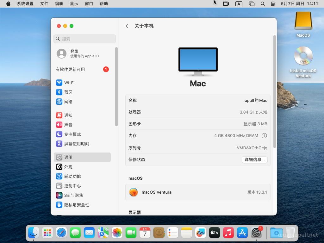Open Maps from the Dock
324x243 pixels.
(x=103, y=233)
